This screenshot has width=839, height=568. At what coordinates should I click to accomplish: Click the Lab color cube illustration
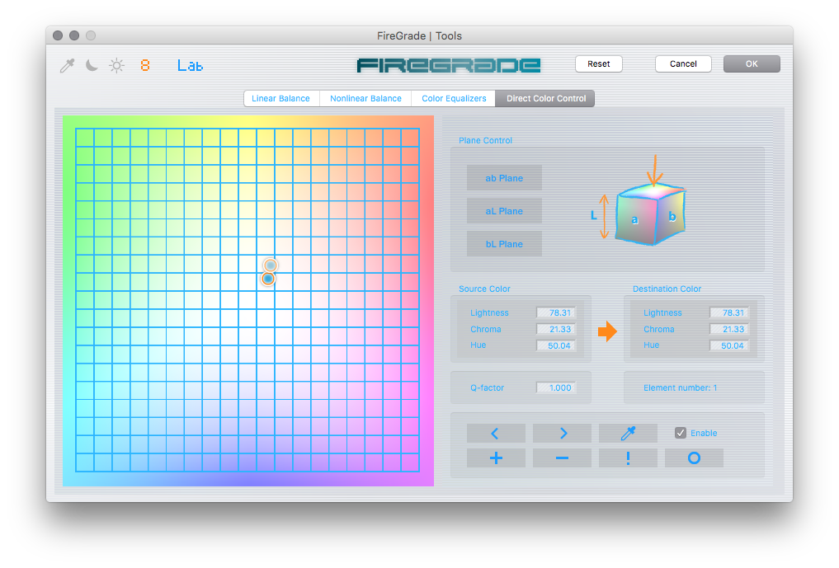tap(649, 214)
